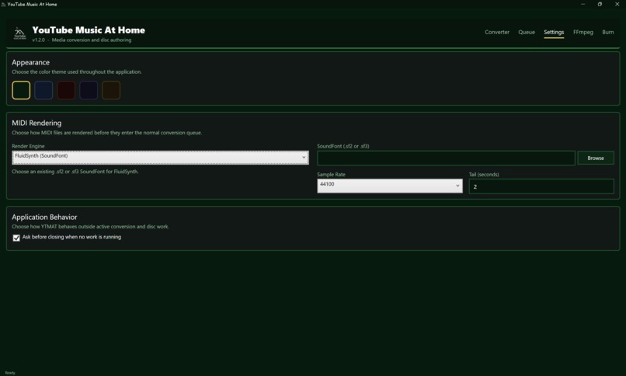Select the dark navy theme swatch
Viewport: 626px width, 376px height.
coord(89,90)
